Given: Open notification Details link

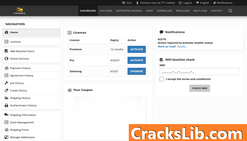Looking at the screenshot, I should [x=182, y=47].
